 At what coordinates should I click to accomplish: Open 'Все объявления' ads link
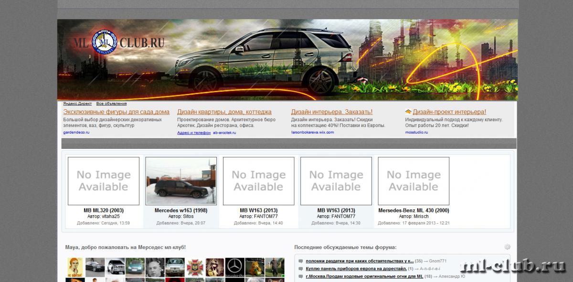click(x=111, y=104)
